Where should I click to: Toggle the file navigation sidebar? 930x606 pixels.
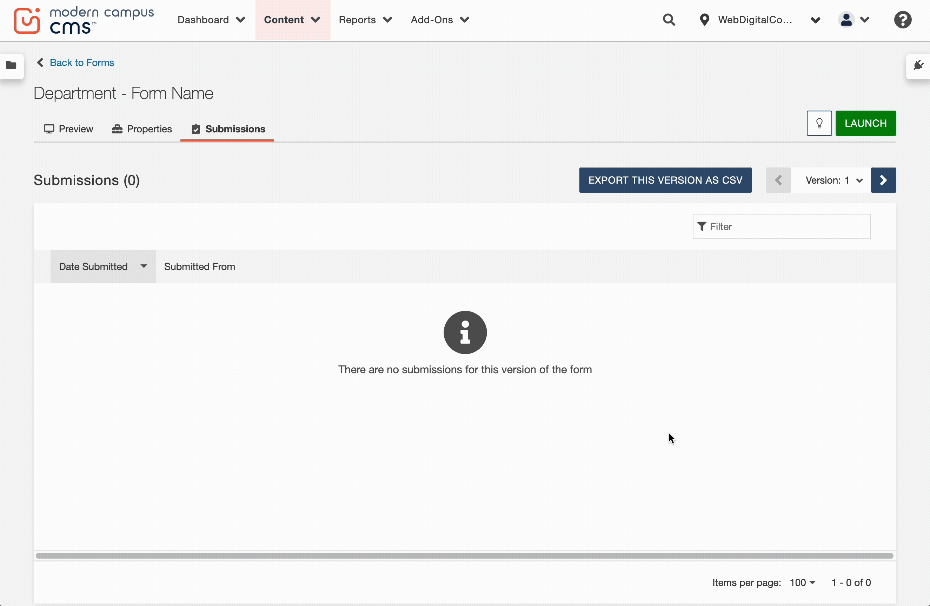(12, 66)
